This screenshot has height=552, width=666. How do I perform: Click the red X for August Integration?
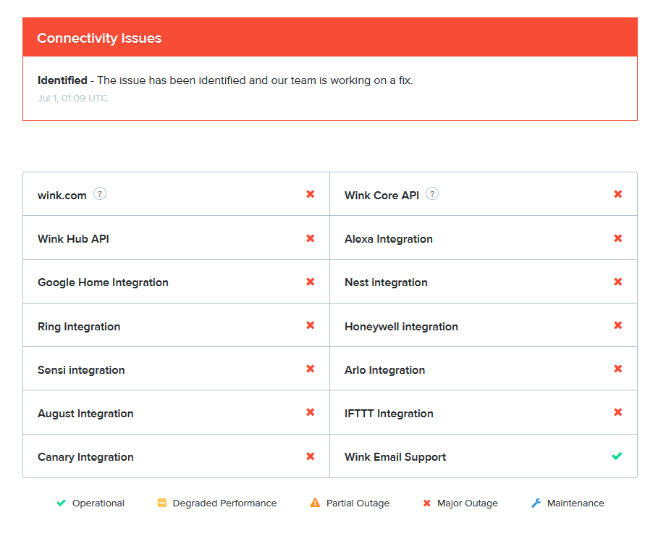311,412
